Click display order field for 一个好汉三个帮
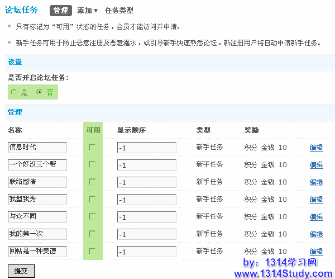The height and width of the screenshot is (279, 335). [x=146, y=165]
